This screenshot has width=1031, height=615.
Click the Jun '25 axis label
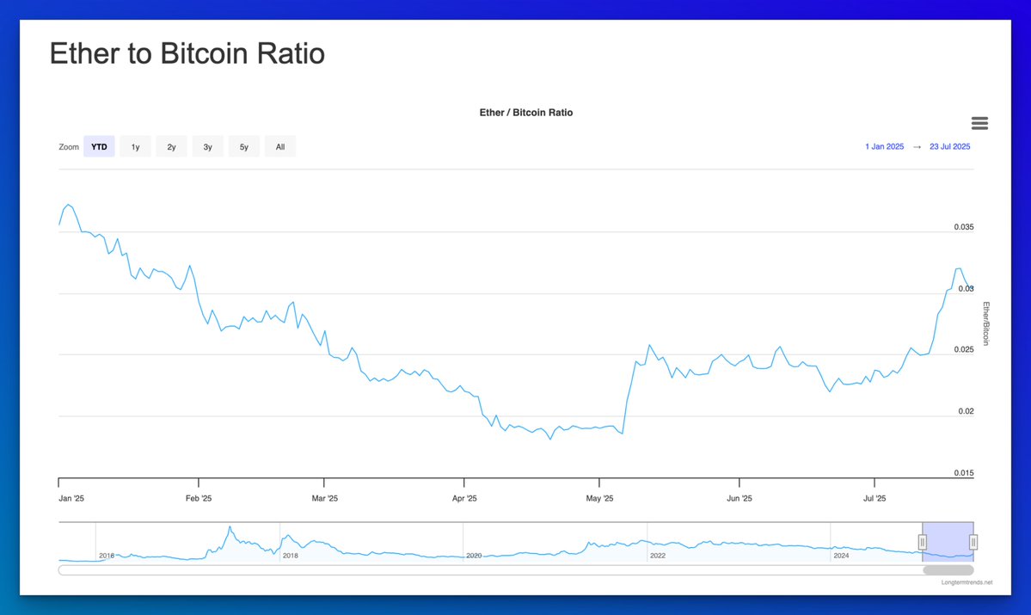click(x=739, y=499)
